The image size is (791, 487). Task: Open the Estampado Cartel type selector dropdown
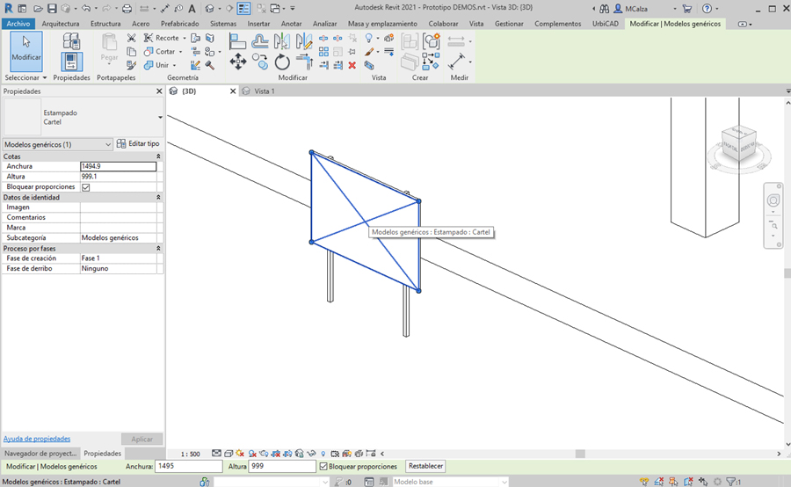(160, 118)
